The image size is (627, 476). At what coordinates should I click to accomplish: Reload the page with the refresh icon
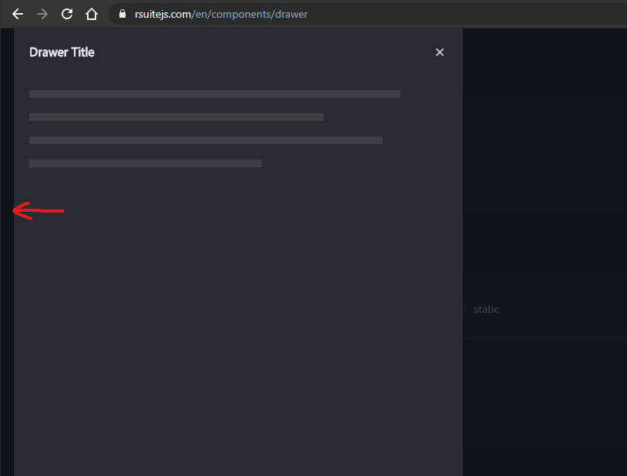tap(67, 14)
